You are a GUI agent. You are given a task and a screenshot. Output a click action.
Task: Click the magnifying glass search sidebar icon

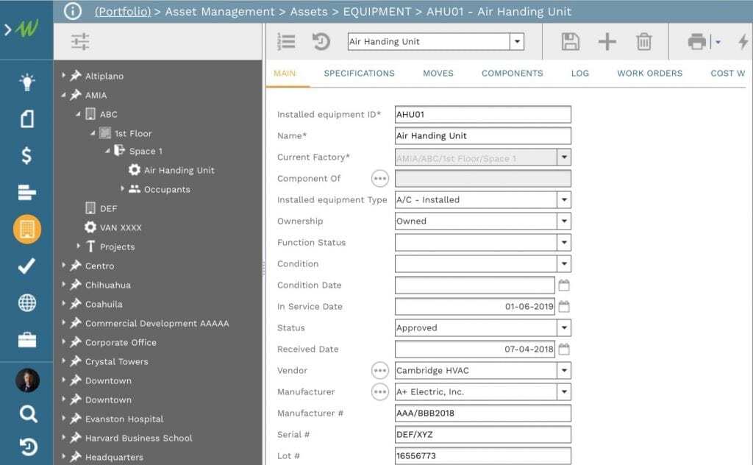[29, 413]
